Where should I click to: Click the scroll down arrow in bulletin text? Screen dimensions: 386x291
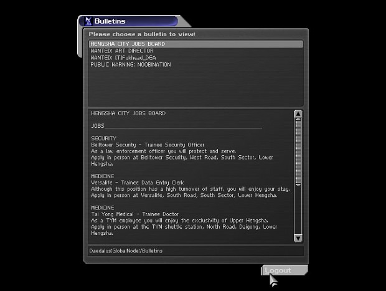coord(298,238)
